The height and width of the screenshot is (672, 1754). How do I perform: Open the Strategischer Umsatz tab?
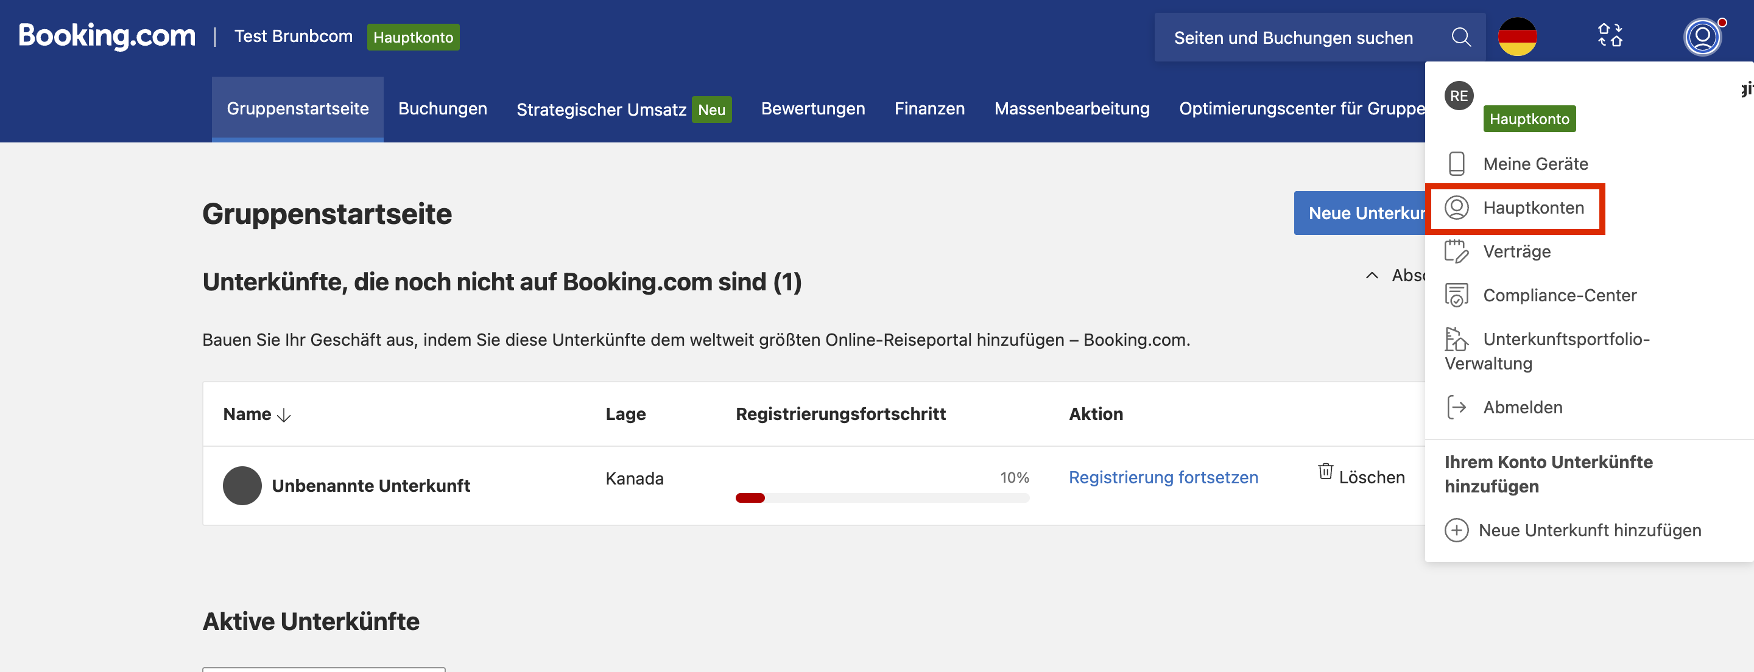pos(601,110)
